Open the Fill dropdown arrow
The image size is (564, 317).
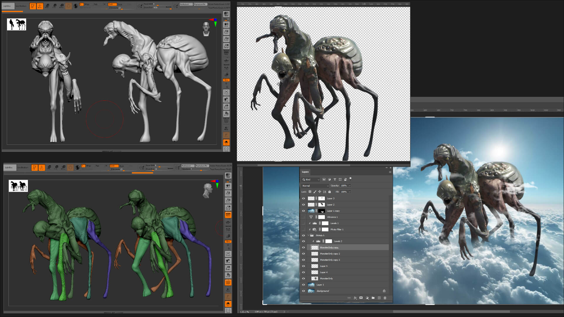(x=350, y=192)
